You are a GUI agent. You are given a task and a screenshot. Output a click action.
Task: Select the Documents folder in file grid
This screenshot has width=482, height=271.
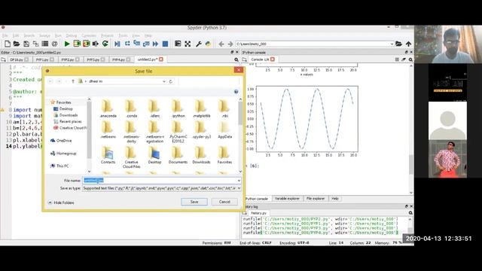point(178,155)
